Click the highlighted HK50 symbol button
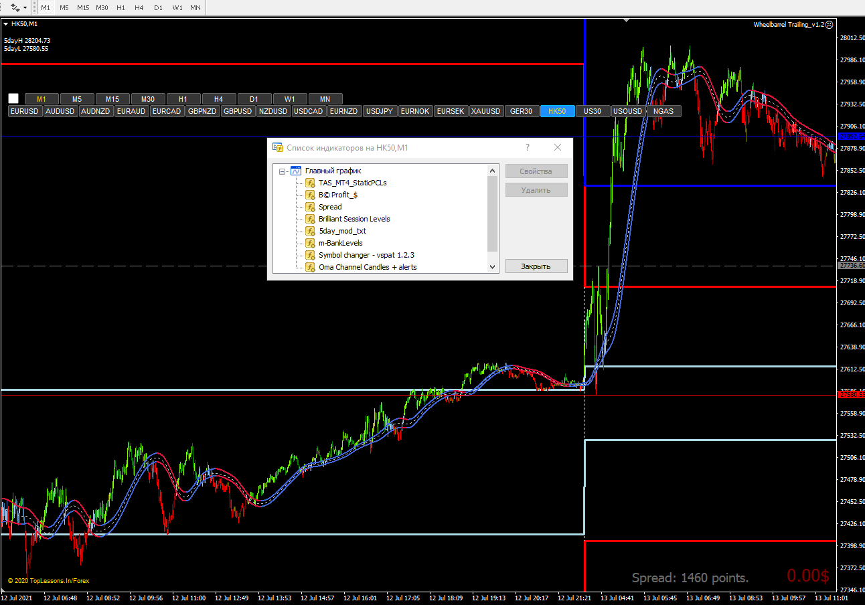The width and height of the screenshot is (865, 605). pyautogui.click(x=558, y=111)
